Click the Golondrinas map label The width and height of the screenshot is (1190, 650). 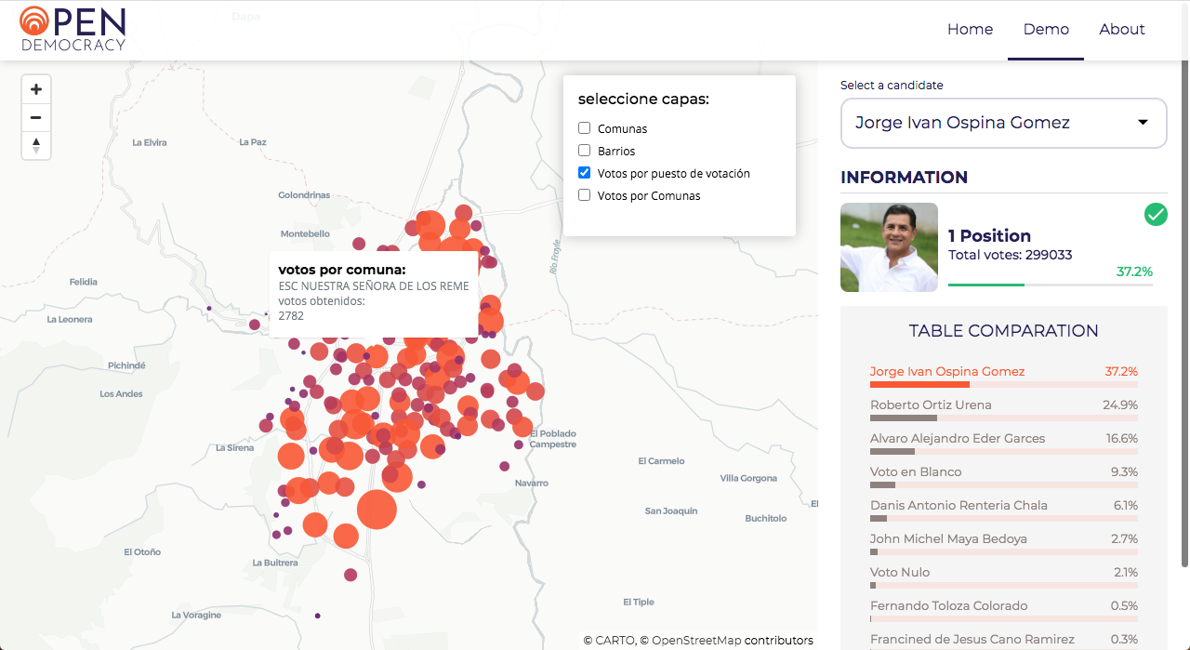click(x=304, y=195)
